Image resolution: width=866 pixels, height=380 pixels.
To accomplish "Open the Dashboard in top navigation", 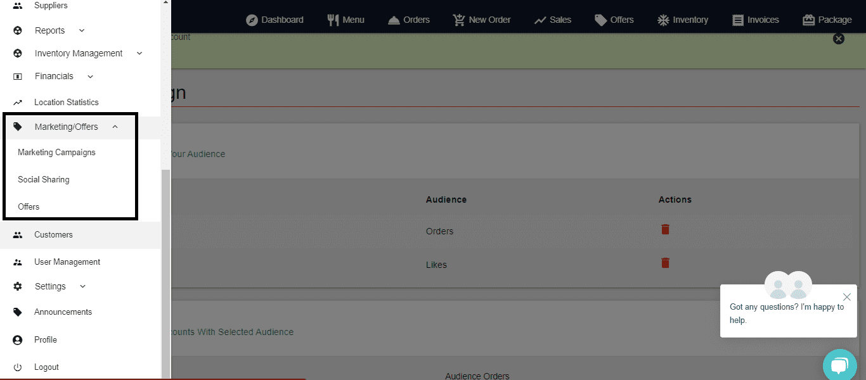I will click(x=275, y=20).
